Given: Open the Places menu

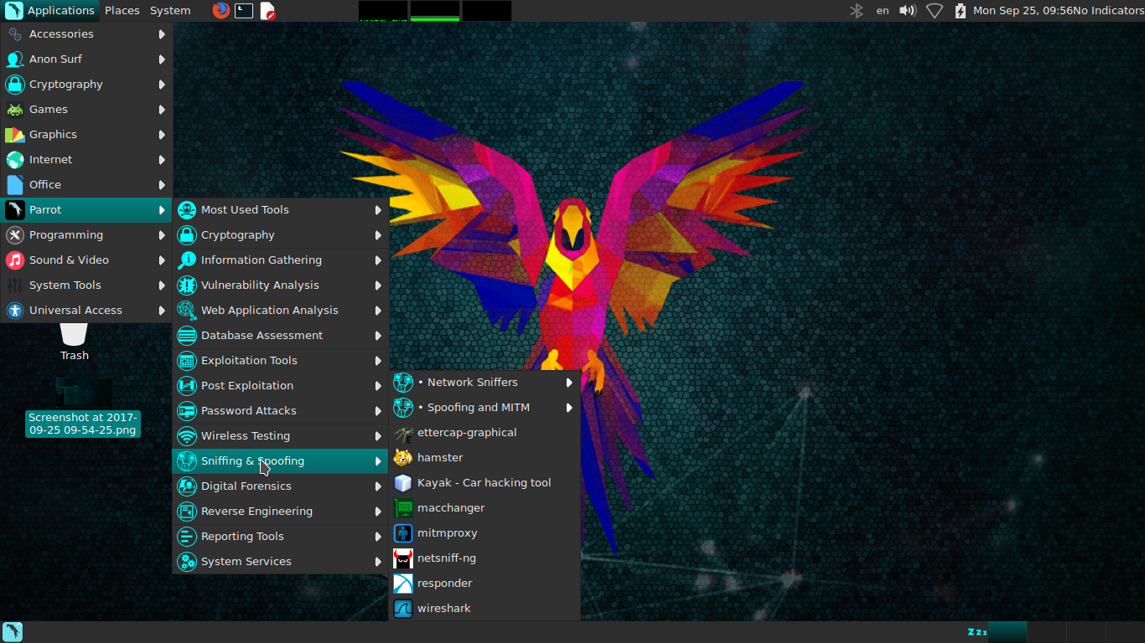Looking at the screenshot, I should [x=122, y=11].
